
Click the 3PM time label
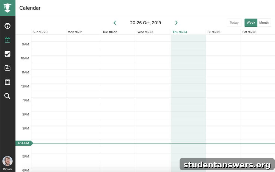(x=26, y=128)
